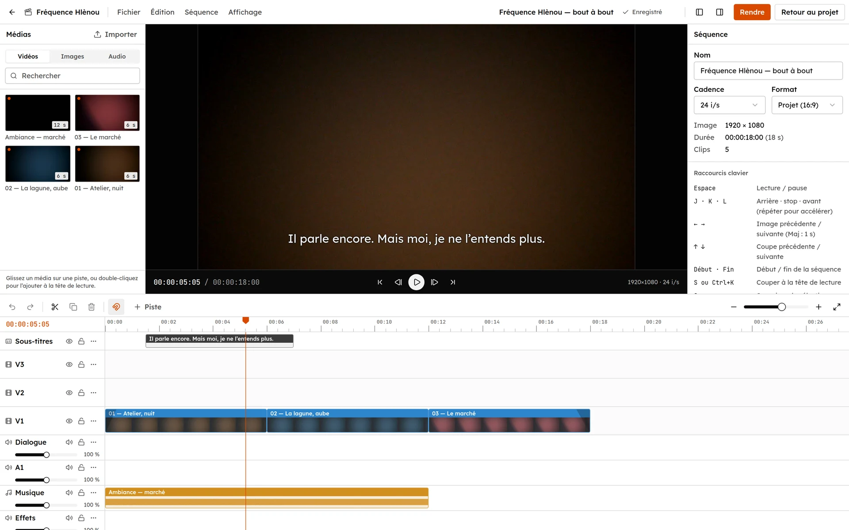
Task: Open the Cadence 24 i/s dropdown
Action: pyautogui.click(x=729, y=105)
